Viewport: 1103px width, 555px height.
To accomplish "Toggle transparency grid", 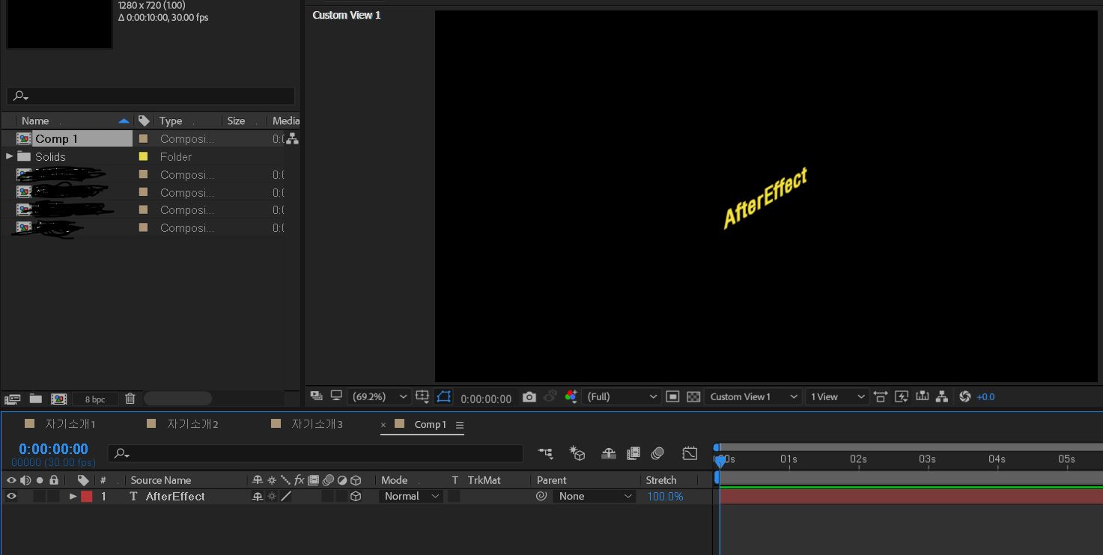I will click(693, 396).
